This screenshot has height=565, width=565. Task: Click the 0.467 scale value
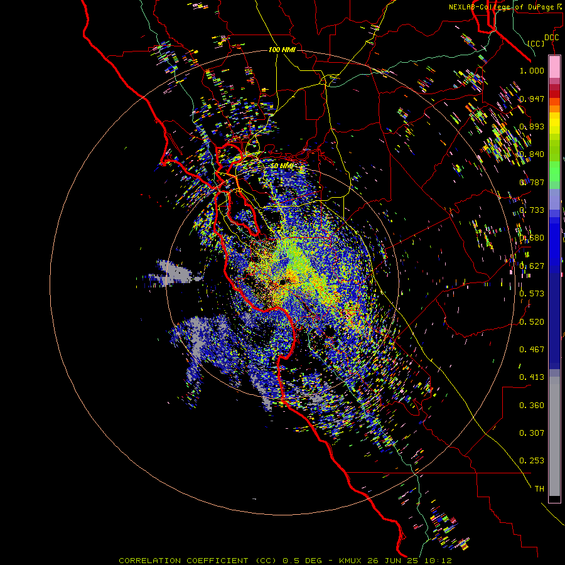[x=532, y=350]
